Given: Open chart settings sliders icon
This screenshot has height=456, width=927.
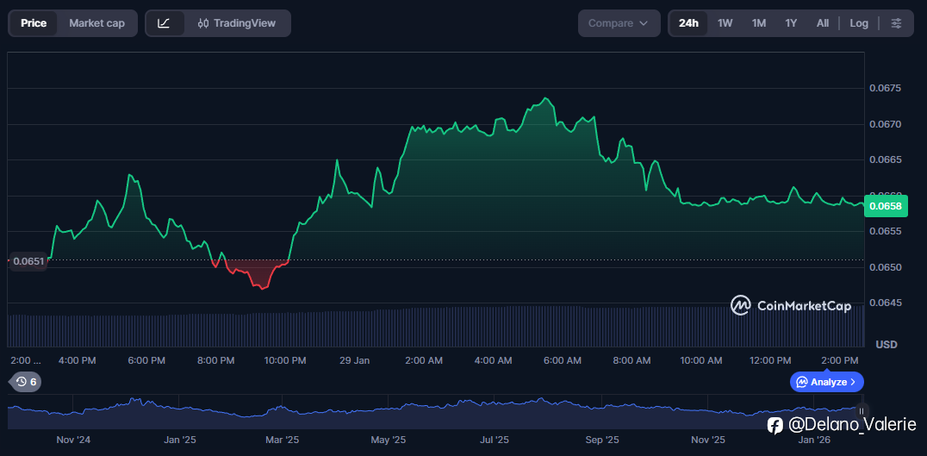Looking at the screenshot, I should click(897, 23).
